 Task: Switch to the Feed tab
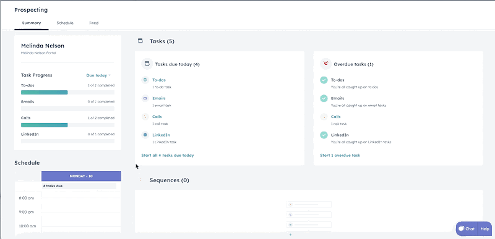point(94,23)
